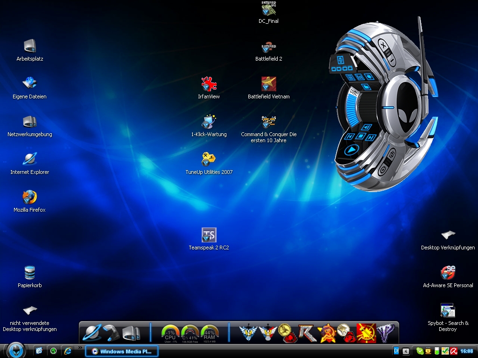Click the DE language indicator in the taskbar

[396, 351]
